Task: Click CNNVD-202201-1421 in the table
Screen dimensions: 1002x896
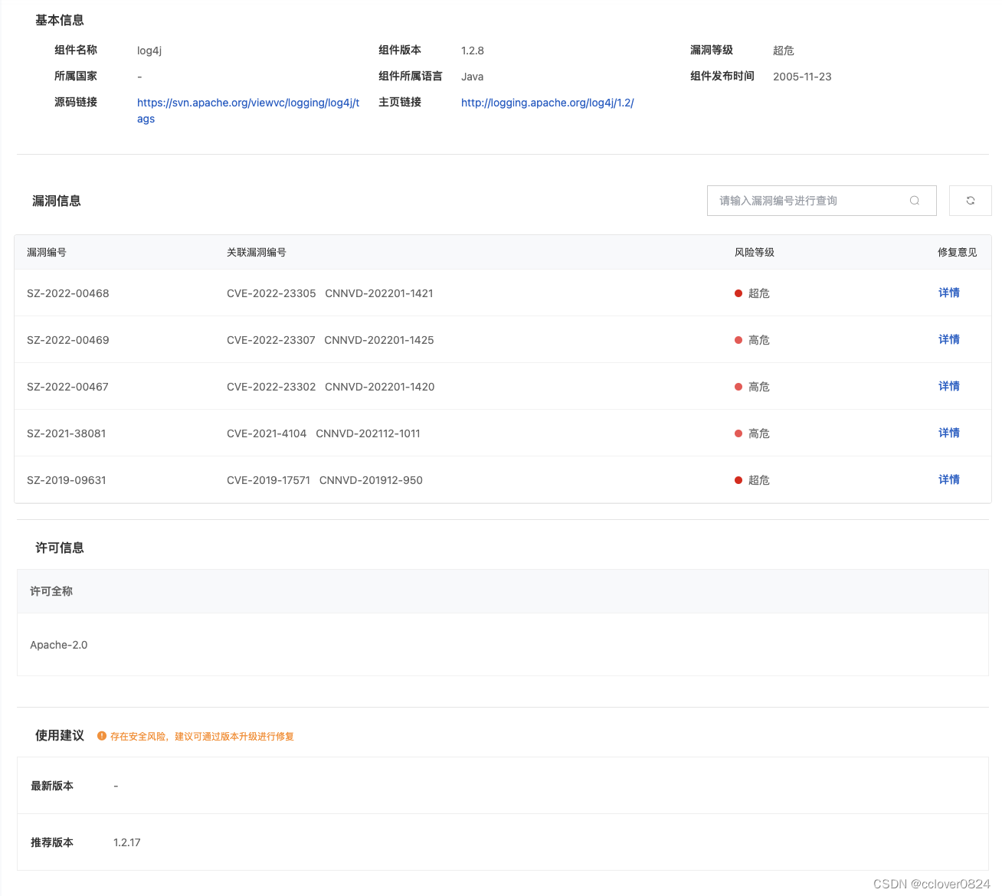Action: point(379,293)
